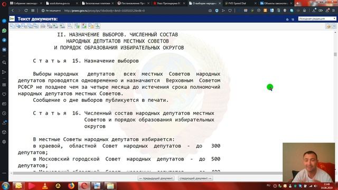Image resolution: width=338 pixels, height=190 pixels.
Task: Open Firefox from the taskbar
Action: click(x=71, y=186)
